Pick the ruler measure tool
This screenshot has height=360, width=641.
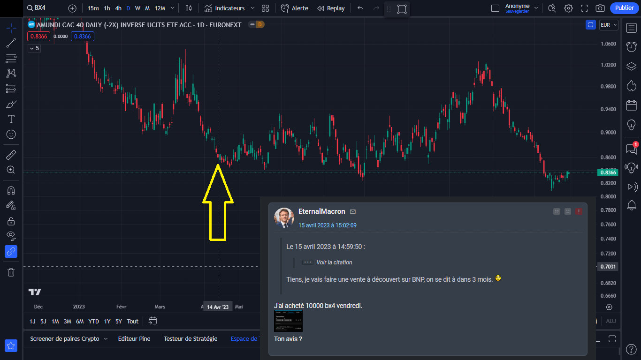coord(11,155)
